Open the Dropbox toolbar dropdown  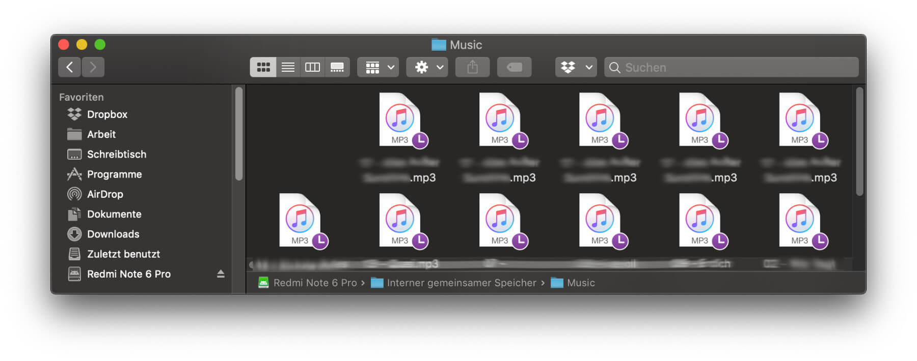point(576,67)
